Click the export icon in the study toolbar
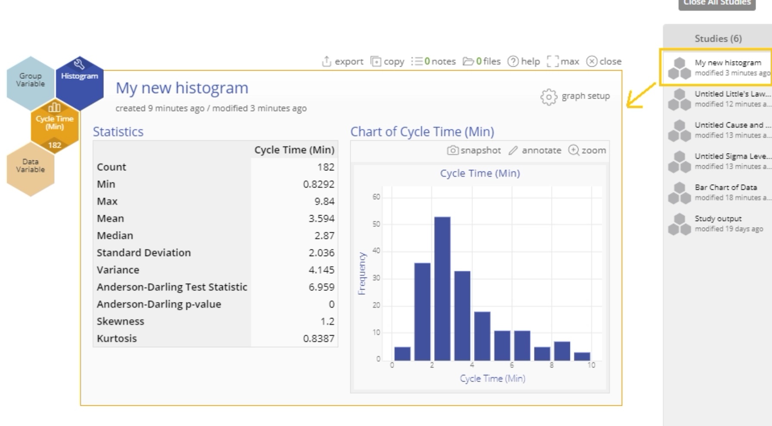Image resolution: width=772 pixels, height=426 pixels. click(327, 62)
